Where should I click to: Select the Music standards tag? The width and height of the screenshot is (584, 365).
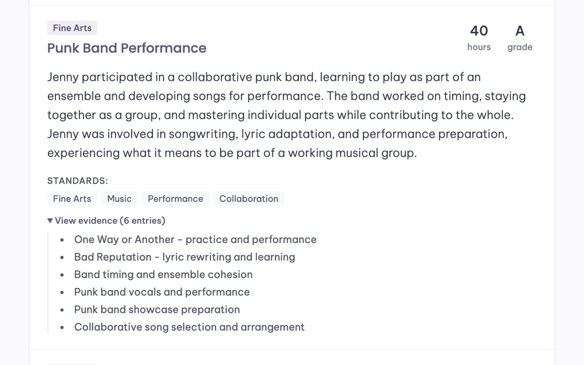pyautogui.click(x=119, y=199)
